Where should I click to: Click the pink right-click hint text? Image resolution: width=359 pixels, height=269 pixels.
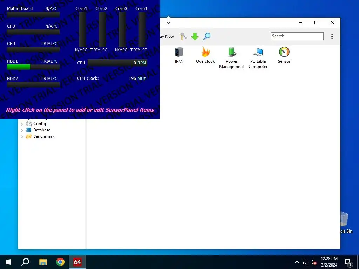80,110
